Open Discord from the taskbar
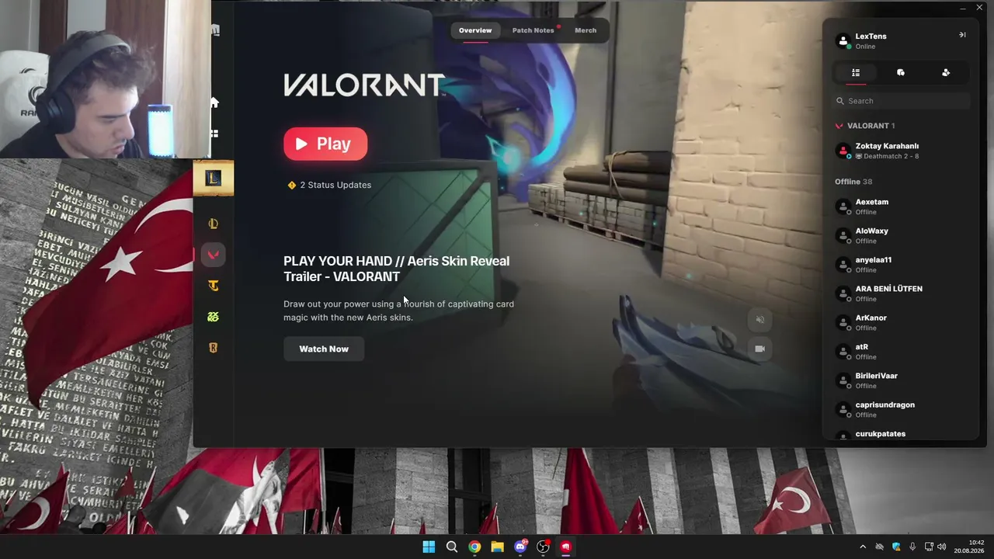Screen dimensions: 994x559 520,547
